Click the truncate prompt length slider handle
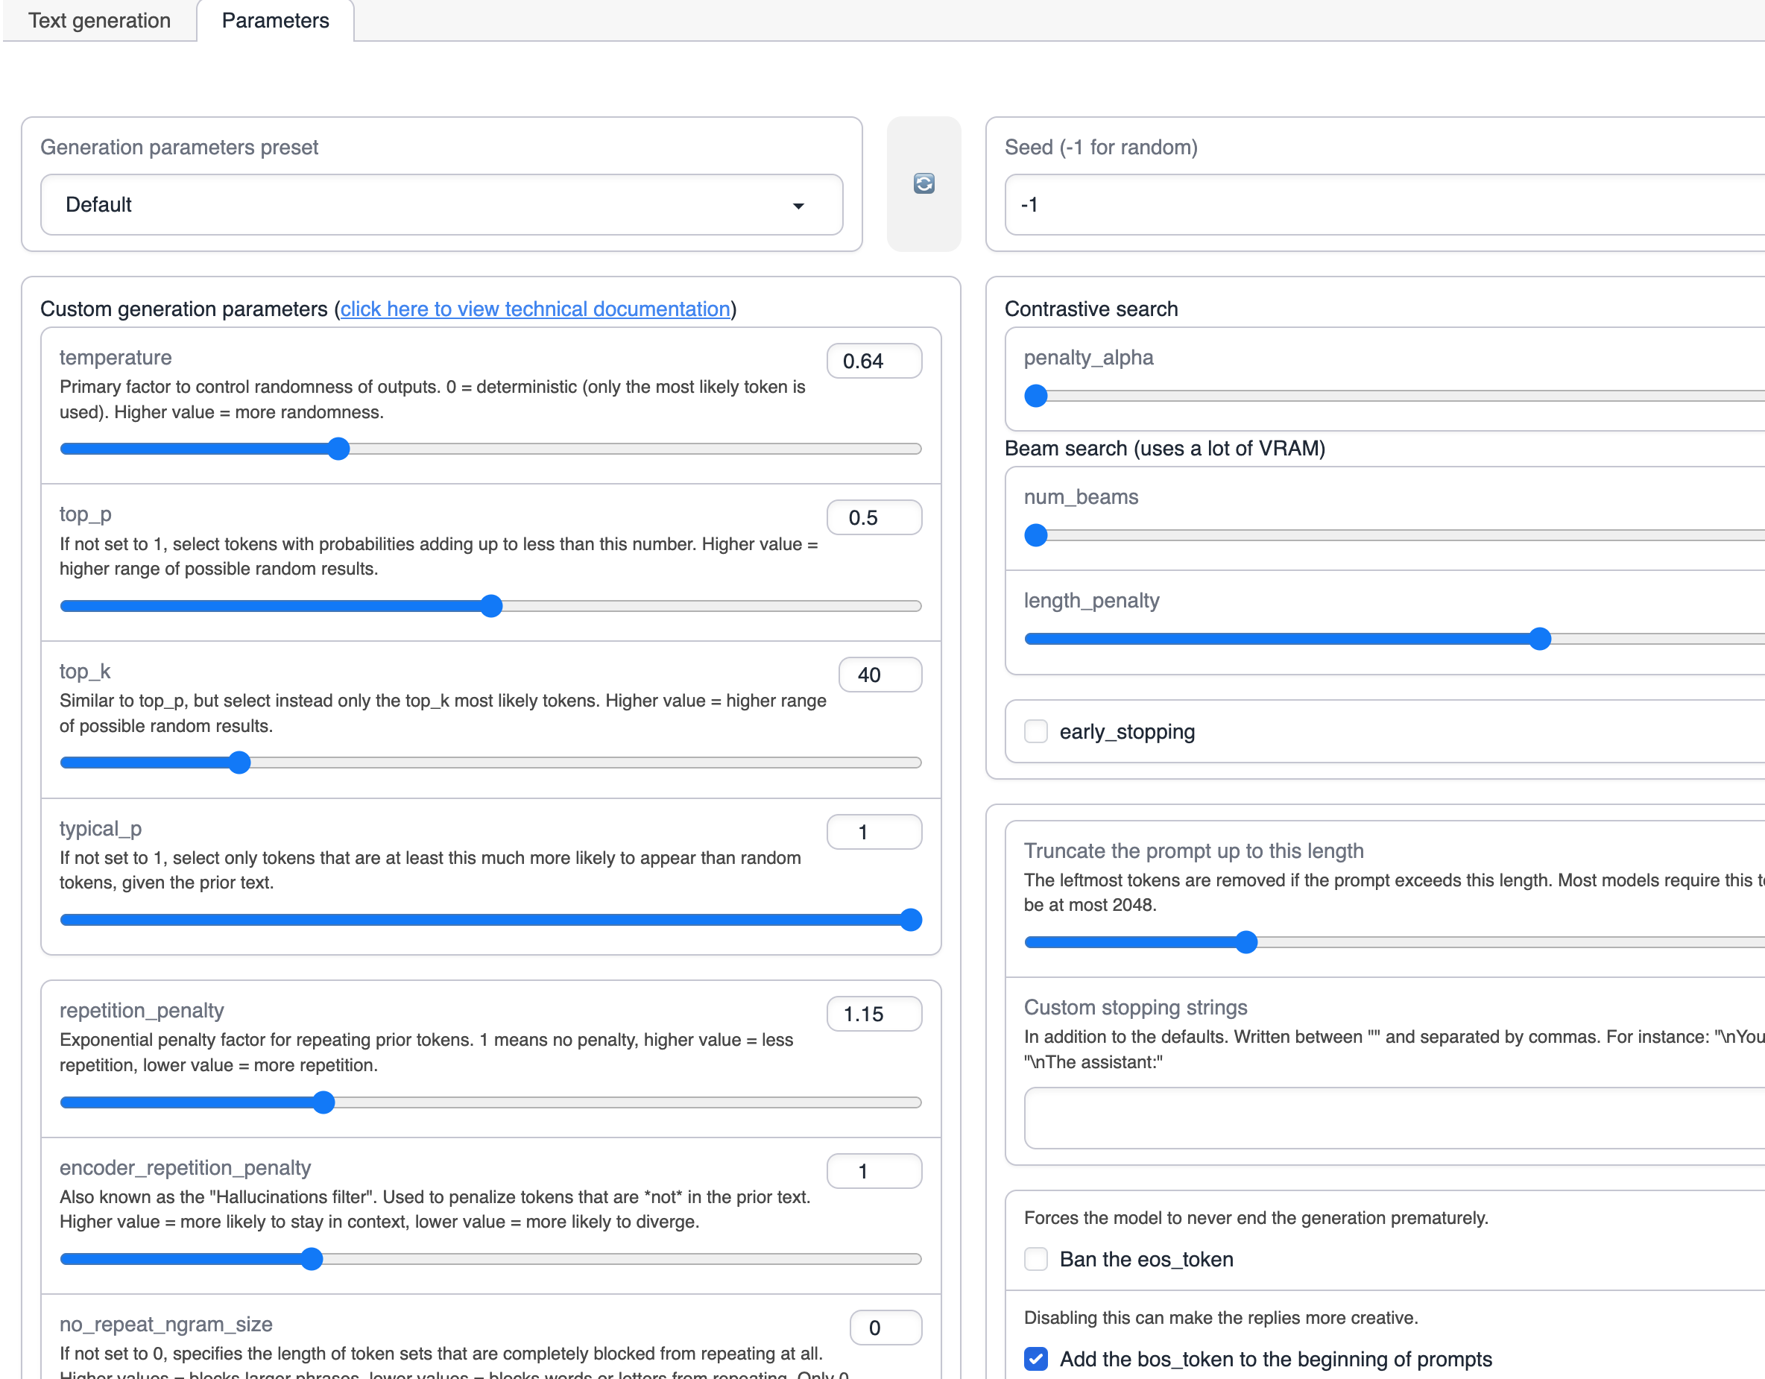 [x=1246, y=941]
